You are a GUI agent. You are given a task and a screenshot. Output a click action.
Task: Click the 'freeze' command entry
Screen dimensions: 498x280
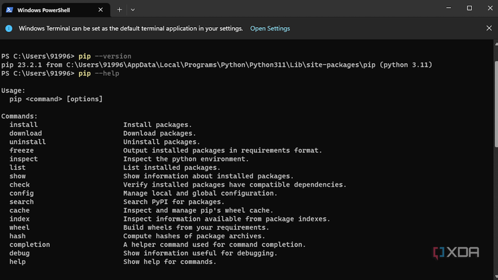22,151
